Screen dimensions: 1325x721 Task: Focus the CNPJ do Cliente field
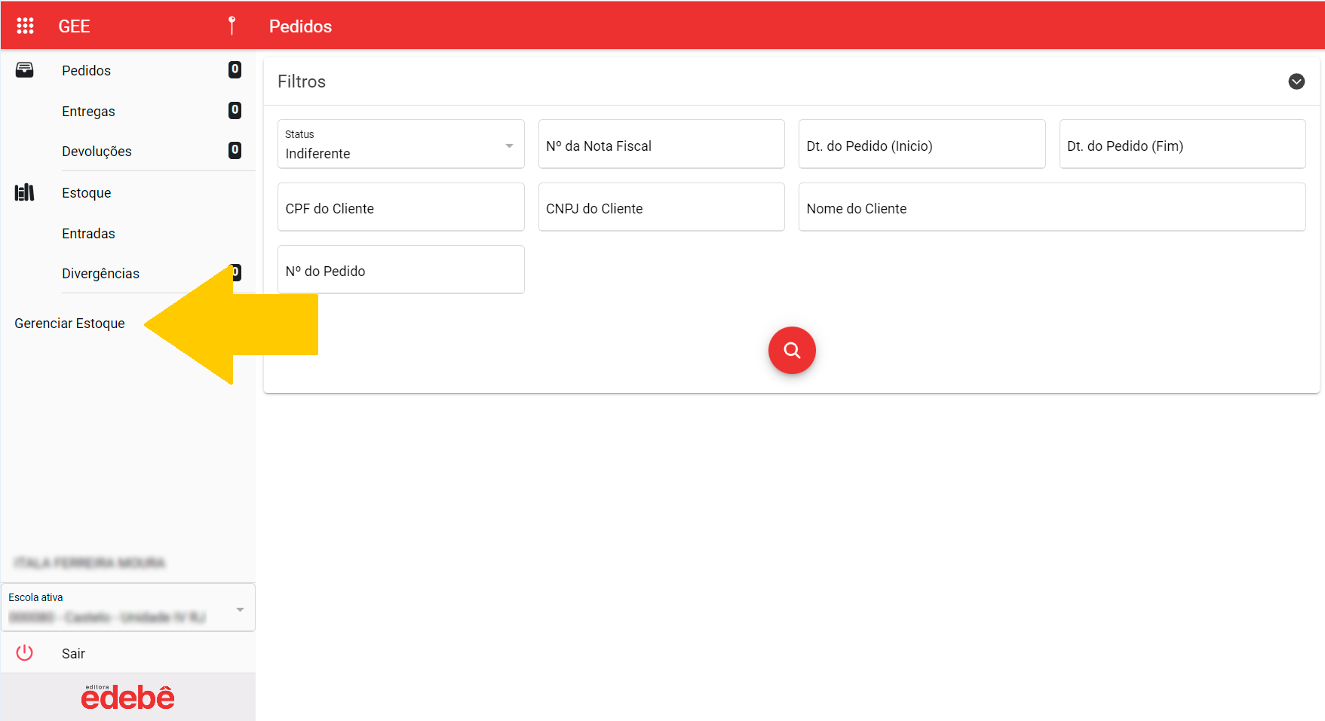point(661,207)
